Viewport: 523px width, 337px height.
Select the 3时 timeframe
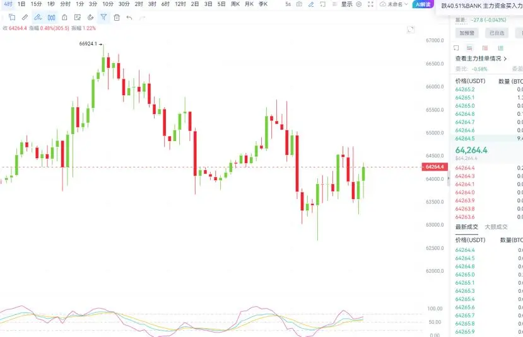[x=152, y=4]
